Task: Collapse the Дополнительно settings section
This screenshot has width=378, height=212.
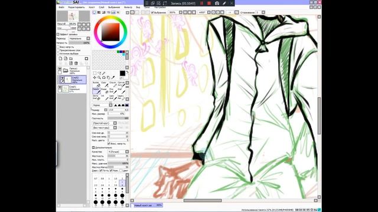Action: click(x=93, y=147)
